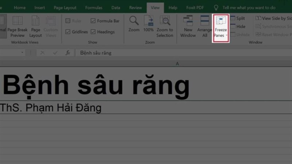The image size is (292, 164).
Task: Open the Formulas tab
Action: click(x=94, y=8)
